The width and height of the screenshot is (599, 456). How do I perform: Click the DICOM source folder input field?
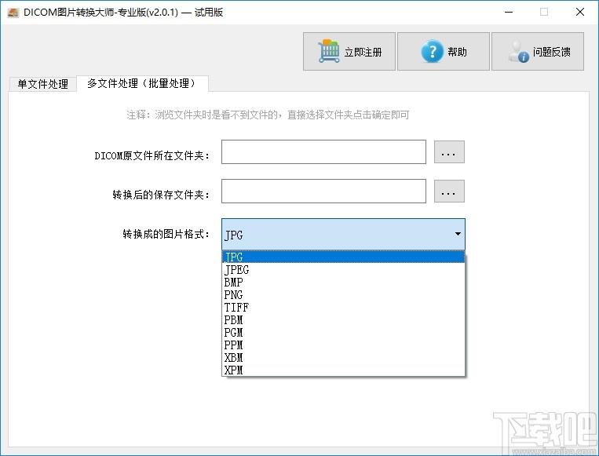tap(323, 152)
